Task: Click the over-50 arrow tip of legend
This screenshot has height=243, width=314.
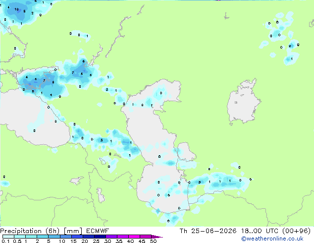Action: [157, 237]
